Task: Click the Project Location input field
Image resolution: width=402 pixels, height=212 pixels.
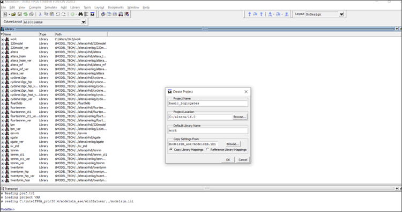Action: point(200,117)
